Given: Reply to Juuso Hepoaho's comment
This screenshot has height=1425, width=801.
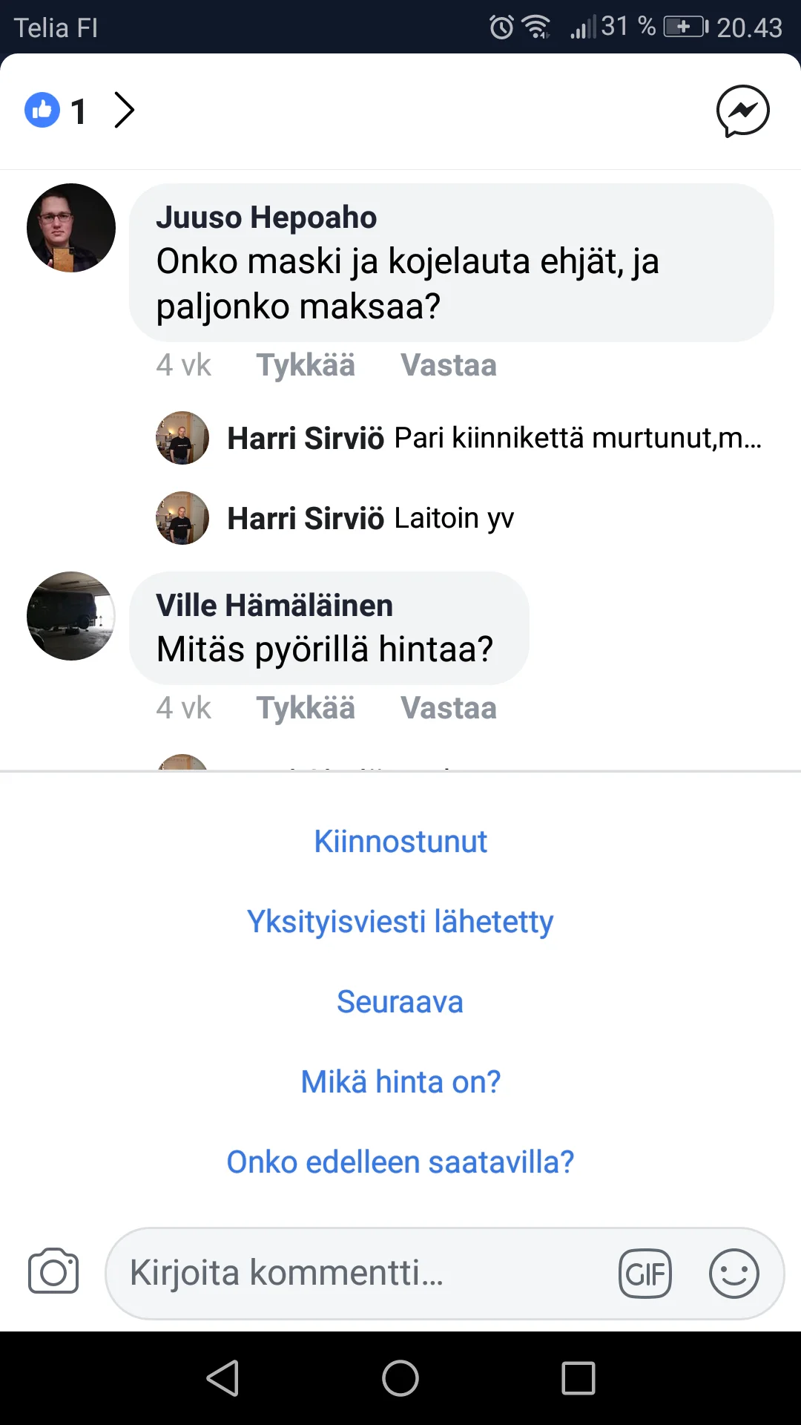Looking at the screenshot, I should (x=449, y=365).
